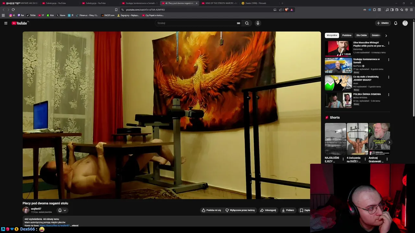Click the YouTube logo
The width and height of the screenshot is (415, 233).
(20, 23)
